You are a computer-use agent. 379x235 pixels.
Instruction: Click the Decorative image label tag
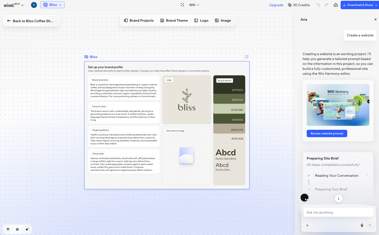click(x=175, y=131)
